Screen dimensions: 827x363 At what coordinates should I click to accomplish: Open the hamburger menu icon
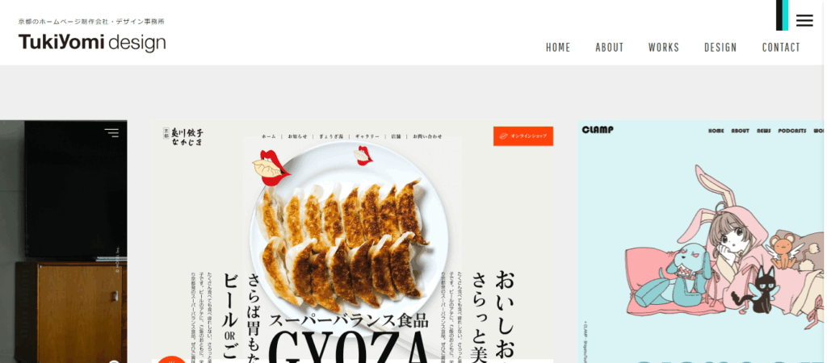804,20
